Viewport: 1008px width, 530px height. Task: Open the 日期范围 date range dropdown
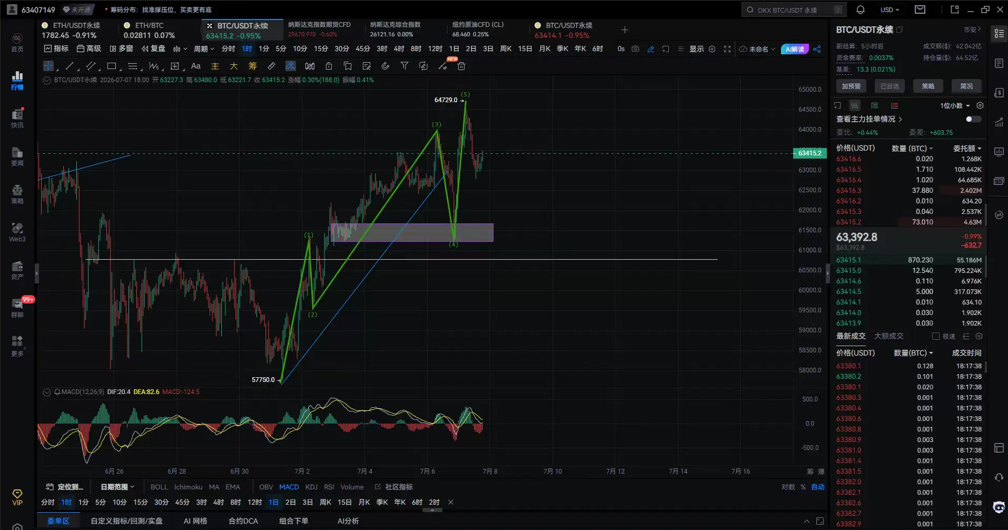click(117, 487)
